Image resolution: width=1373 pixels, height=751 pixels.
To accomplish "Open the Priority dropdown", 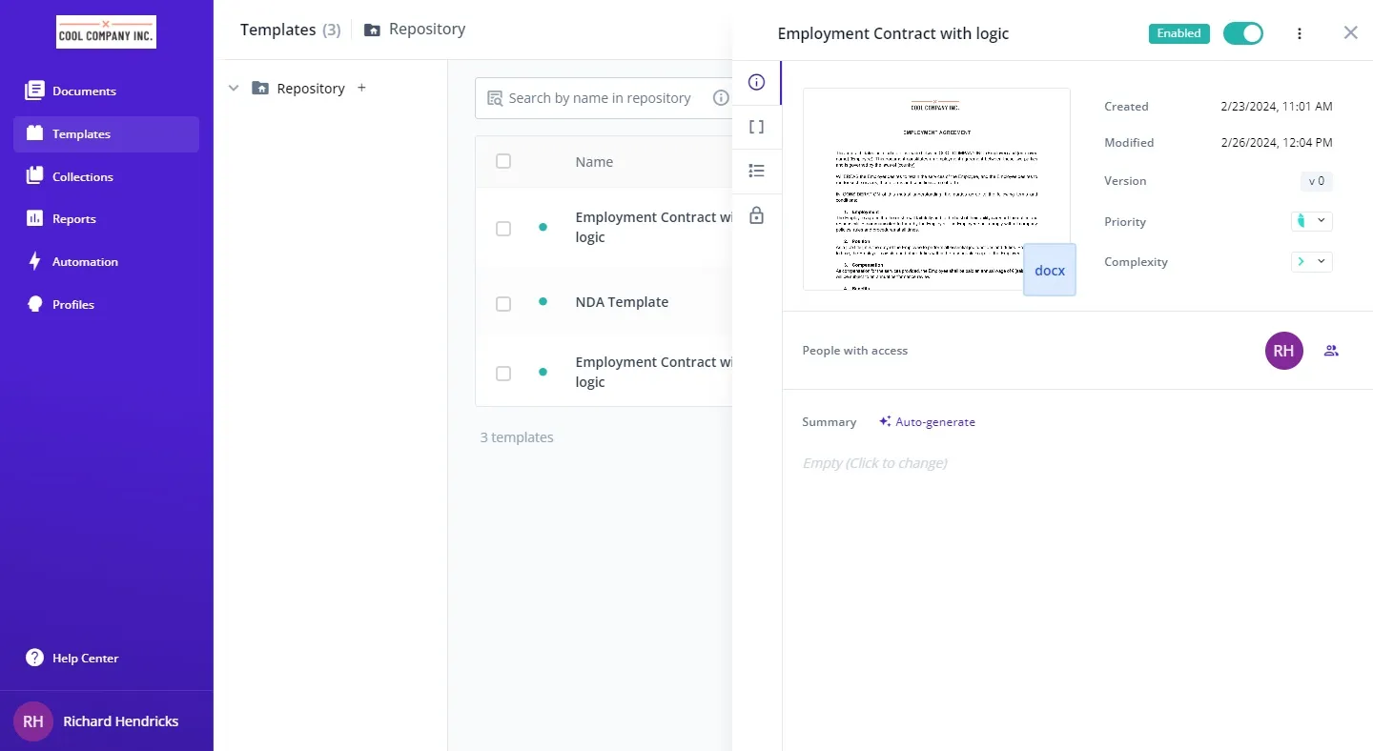I will (1311, 221).
